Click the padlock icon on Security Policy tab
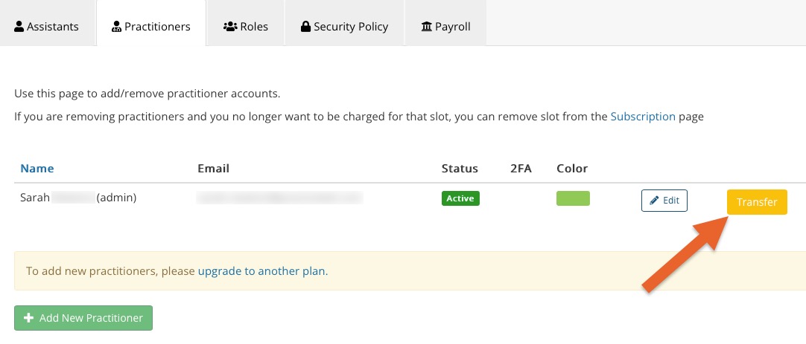The width and height of the screenshot is (806, 344). pyautogui.click(x=306, y=26)
